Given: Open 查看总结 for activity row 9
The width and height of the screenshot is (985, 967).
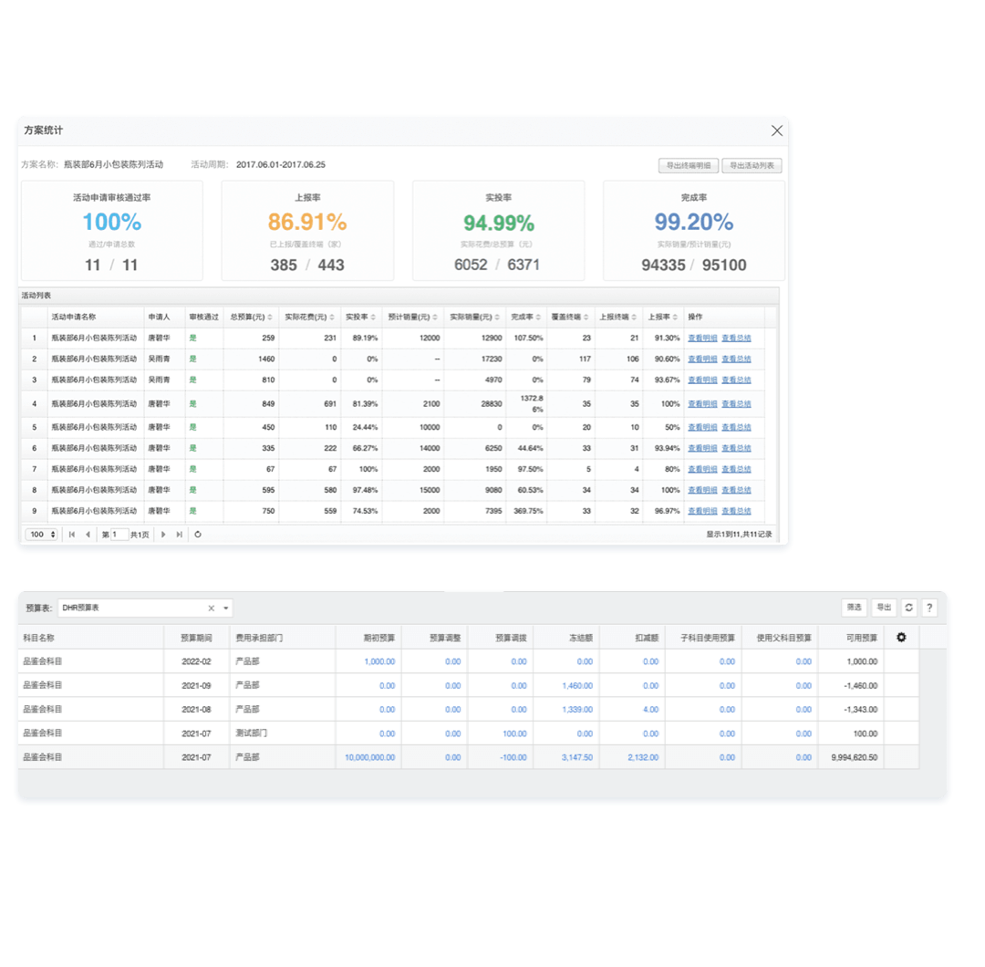Looking at the screenshot, I should (x=736, y=511).
